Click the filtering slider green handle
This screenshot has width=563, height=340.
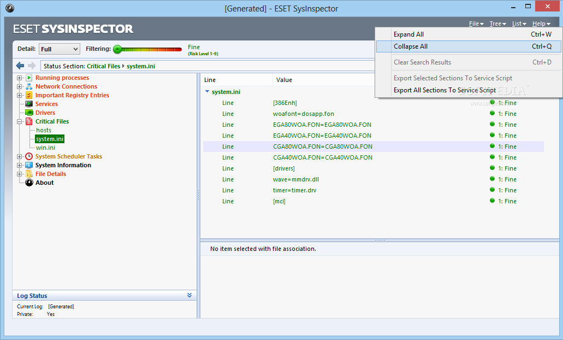coord(117,49)
